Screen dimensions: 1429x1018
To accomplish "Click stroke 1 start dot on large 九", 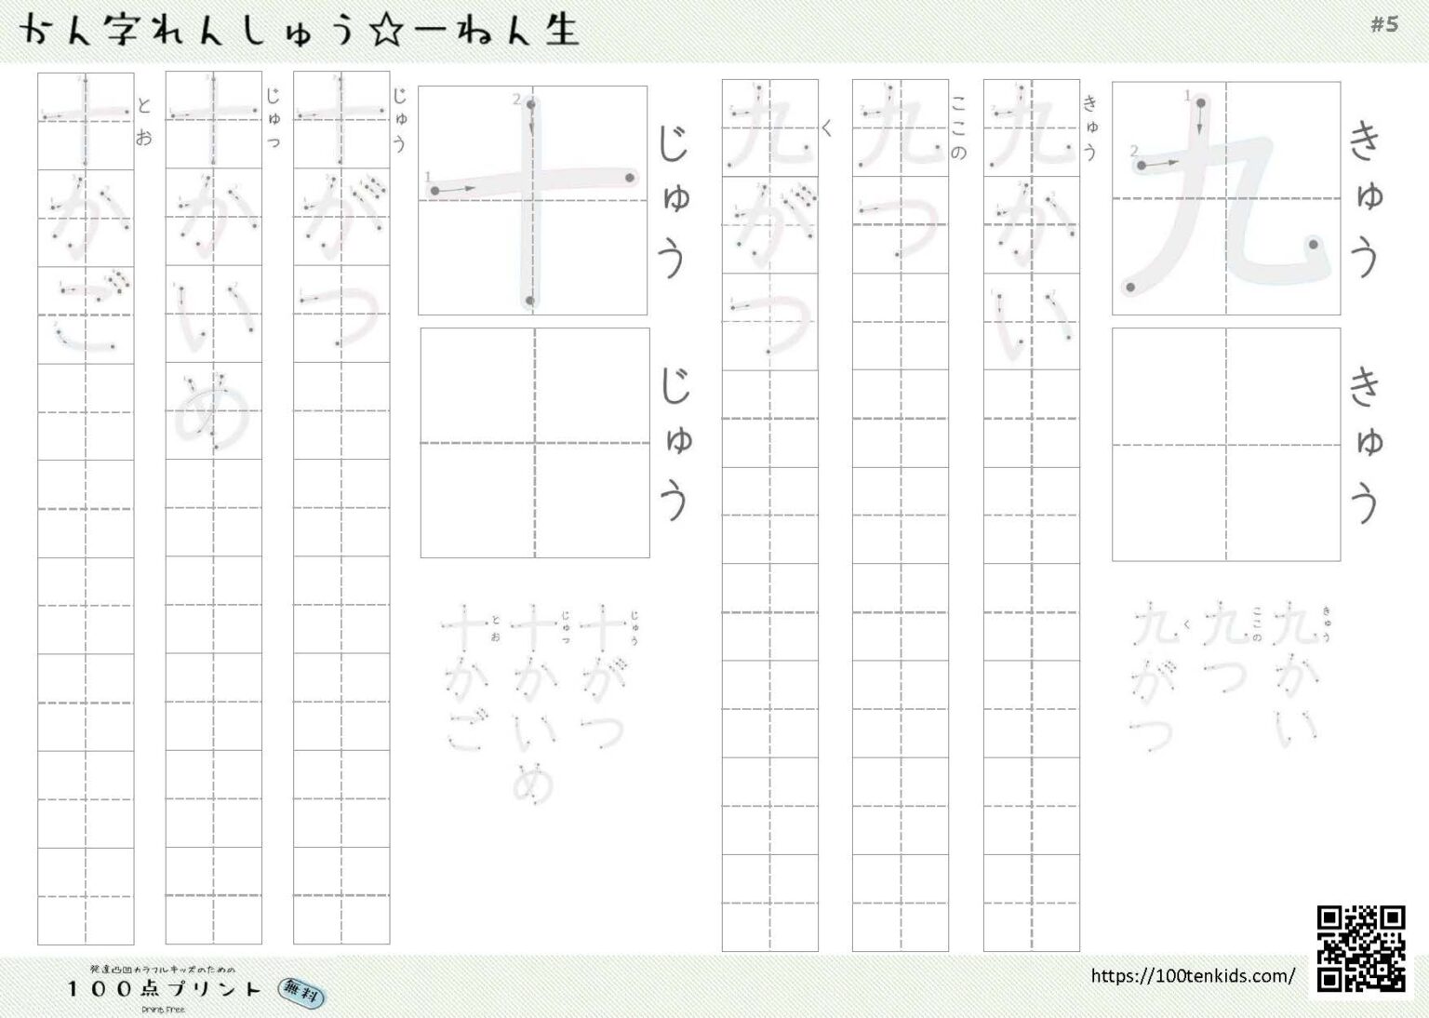I will [x=1201, y=103].
